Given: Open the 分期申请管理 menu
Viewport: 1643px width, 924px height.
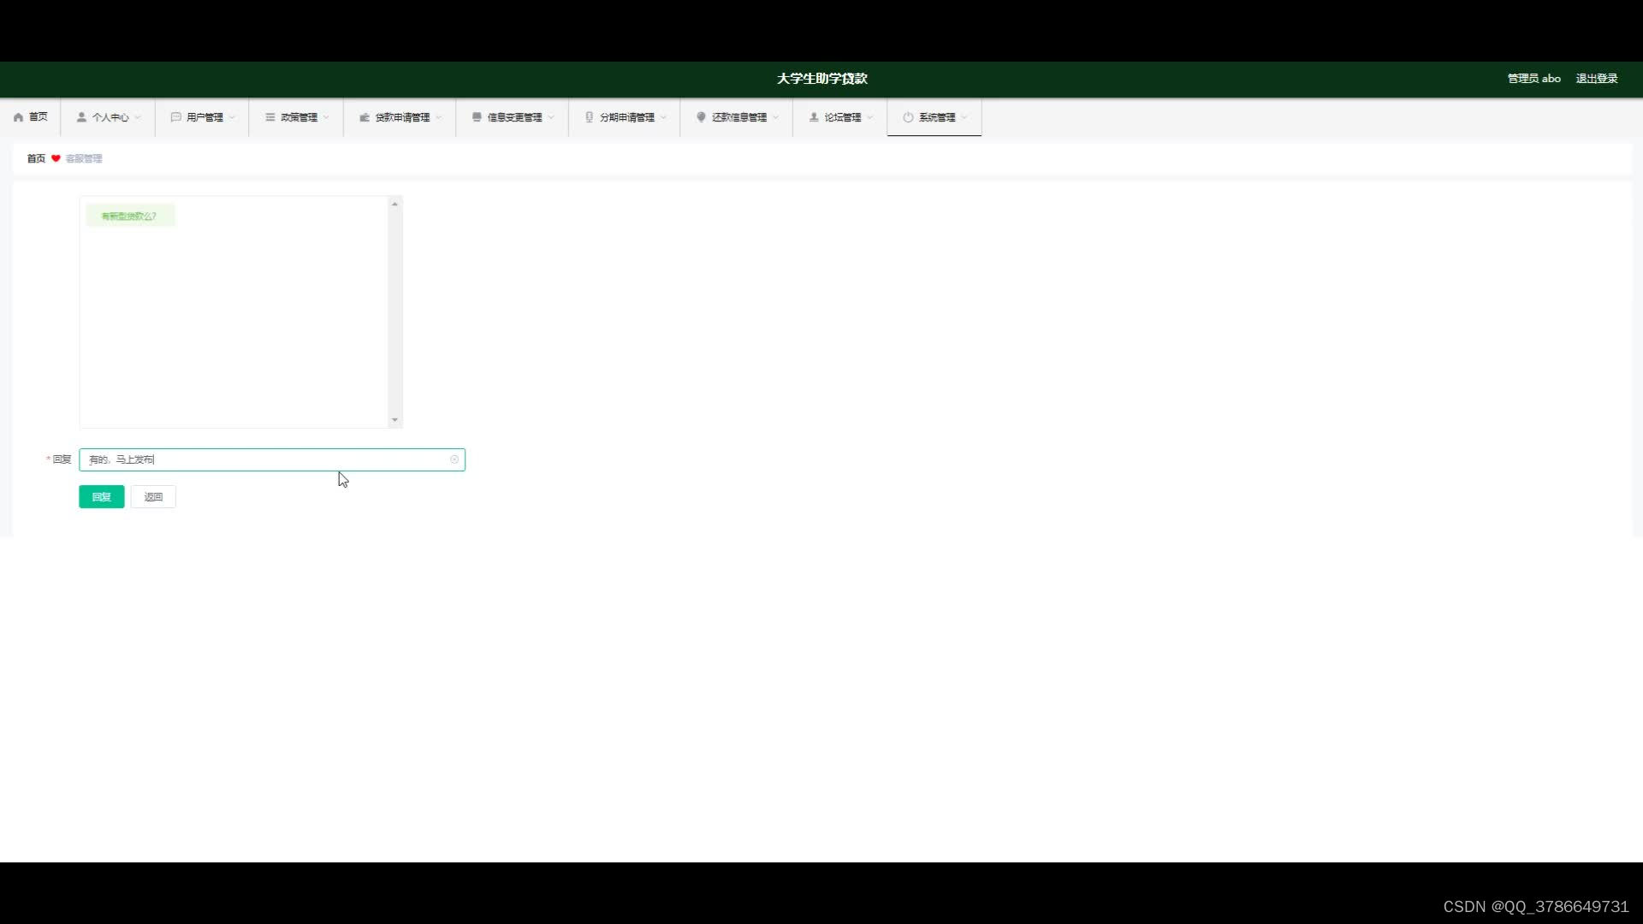Looking at the screenshot, I should 625,117.
